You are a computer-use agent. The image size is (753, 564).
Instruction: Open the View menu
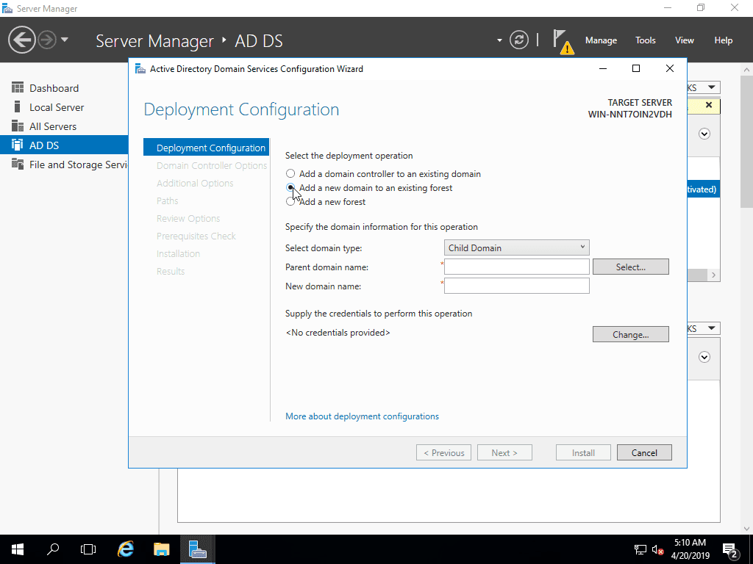[685, 40]
